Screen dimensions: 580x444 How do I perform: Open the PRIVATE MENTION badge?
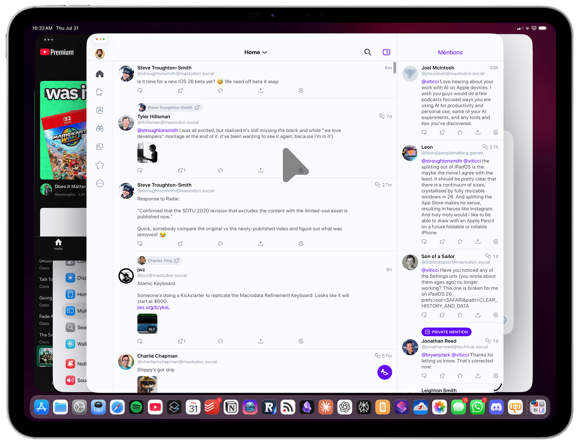[446, 332]
